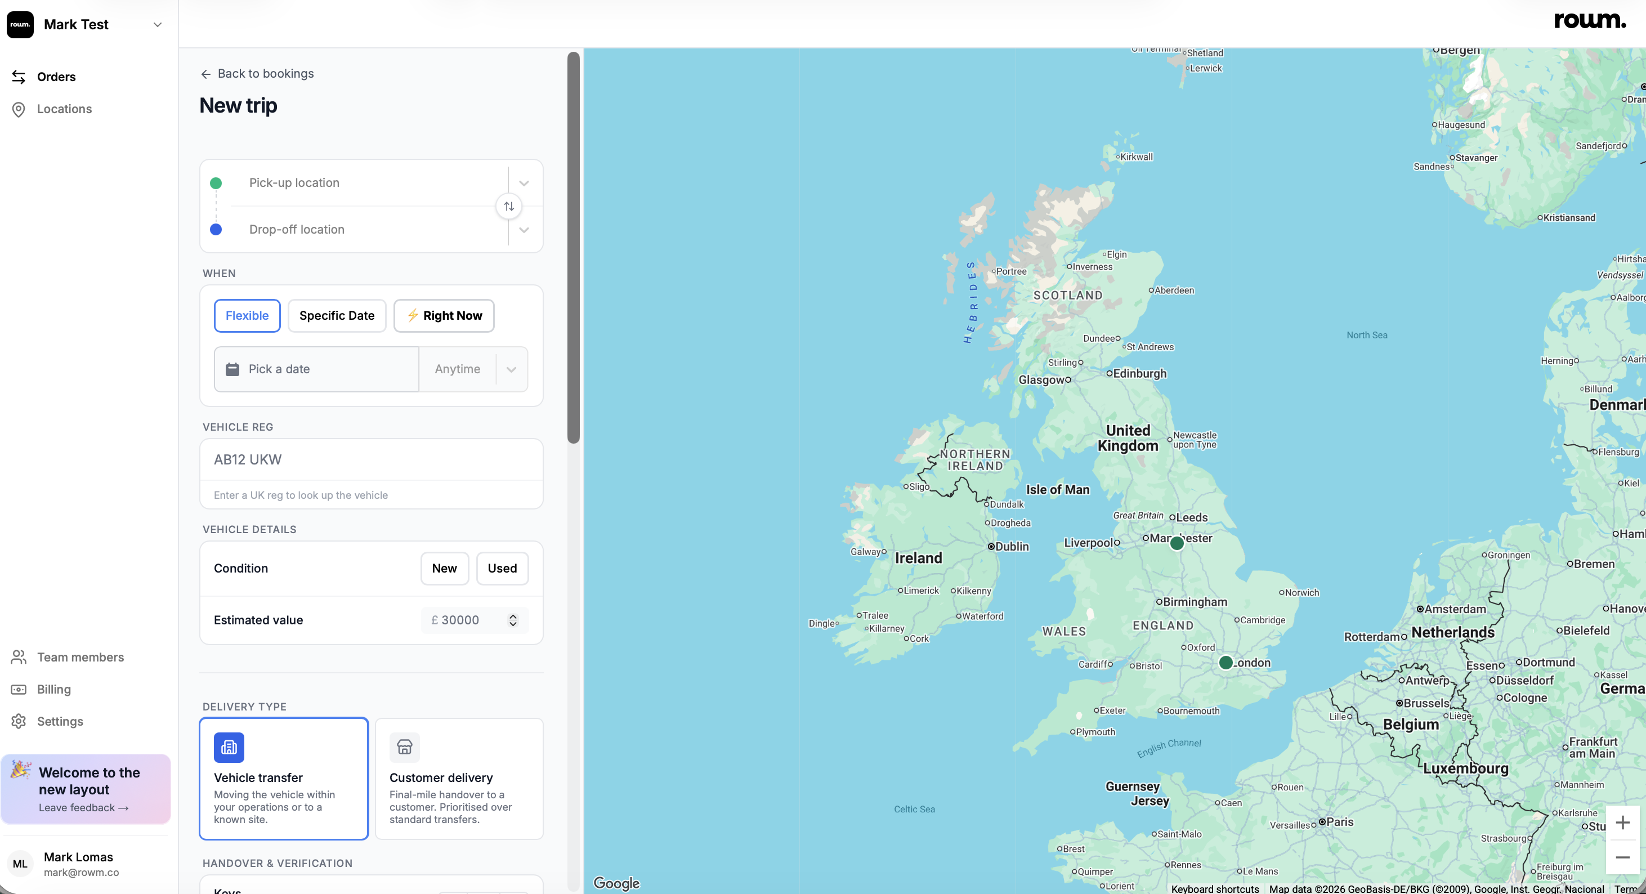
Task: Follow the Leave feedback link
Action: coord(84,807)
